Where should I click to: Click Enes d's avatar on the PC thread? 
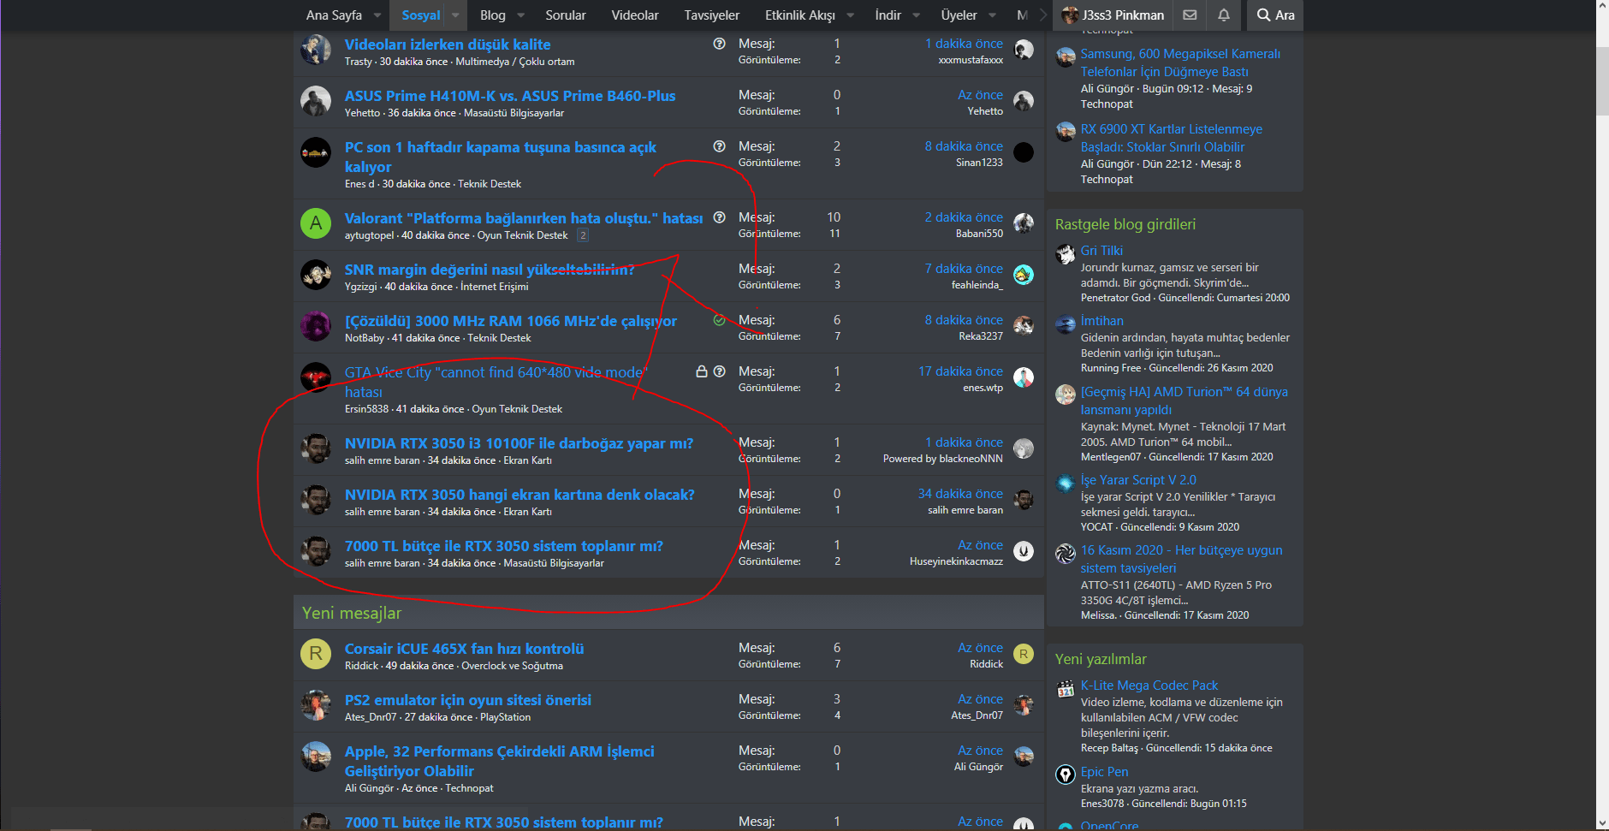tap(316, 152)
